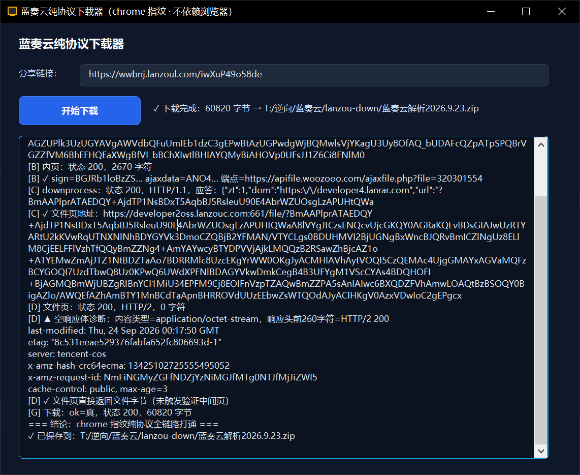The height and width of the screenshot is (475, 580).
Task: Focus the 分享链接 URL input field
Action: coord(314,75)
